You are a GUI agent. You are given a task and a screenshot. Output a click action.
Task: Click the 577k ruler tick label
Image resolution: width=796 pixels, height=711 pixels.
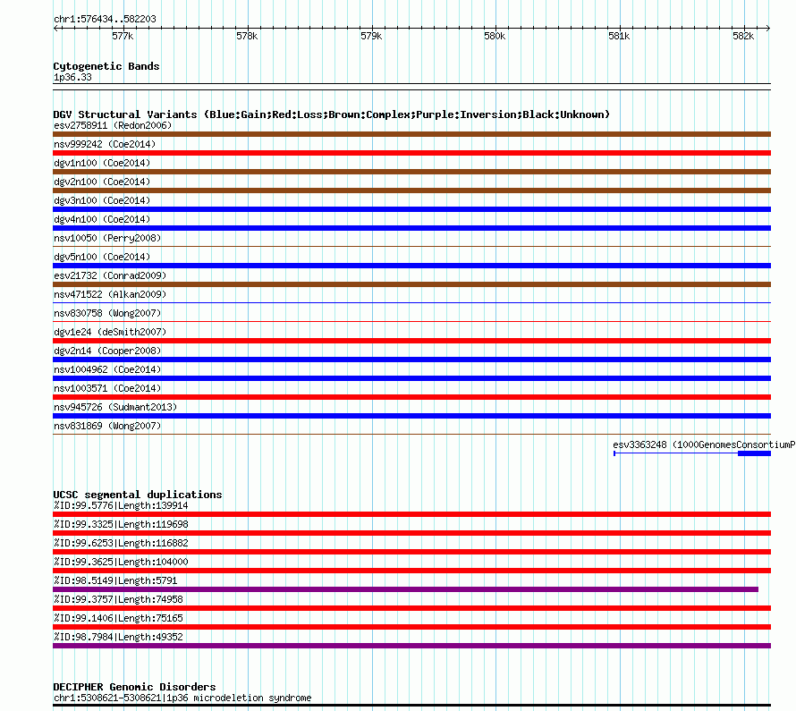(123, 36)
